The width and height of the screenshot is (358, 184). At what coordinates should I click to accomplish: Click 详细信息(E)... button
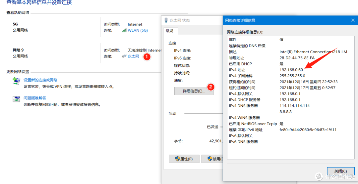pyautogui.click(x=194, y=91)
